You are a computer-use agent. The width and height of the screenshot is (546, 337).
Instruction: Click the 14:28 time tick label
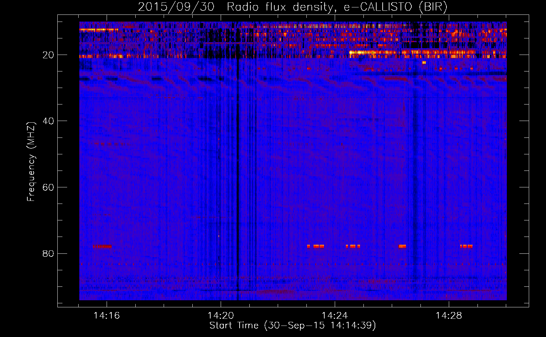(x=449, y=316)
